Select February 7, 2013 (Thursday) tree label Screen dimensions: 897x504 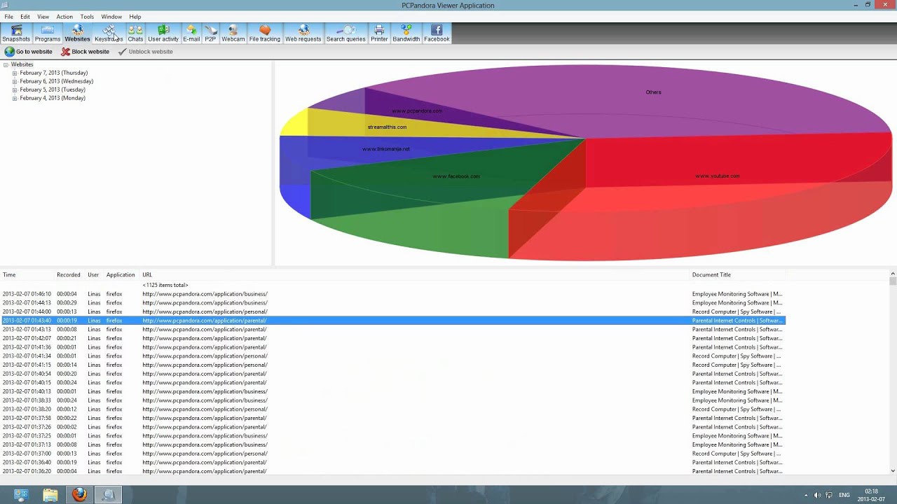(x=54, y=73)
